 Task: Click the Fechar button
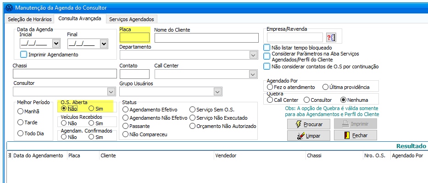coord(356,135)
